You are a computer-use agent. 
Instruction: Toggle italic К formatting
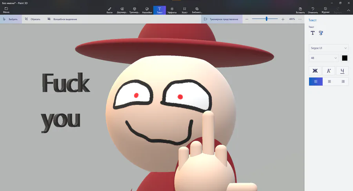pyautogui.click(x=329, y=71)
